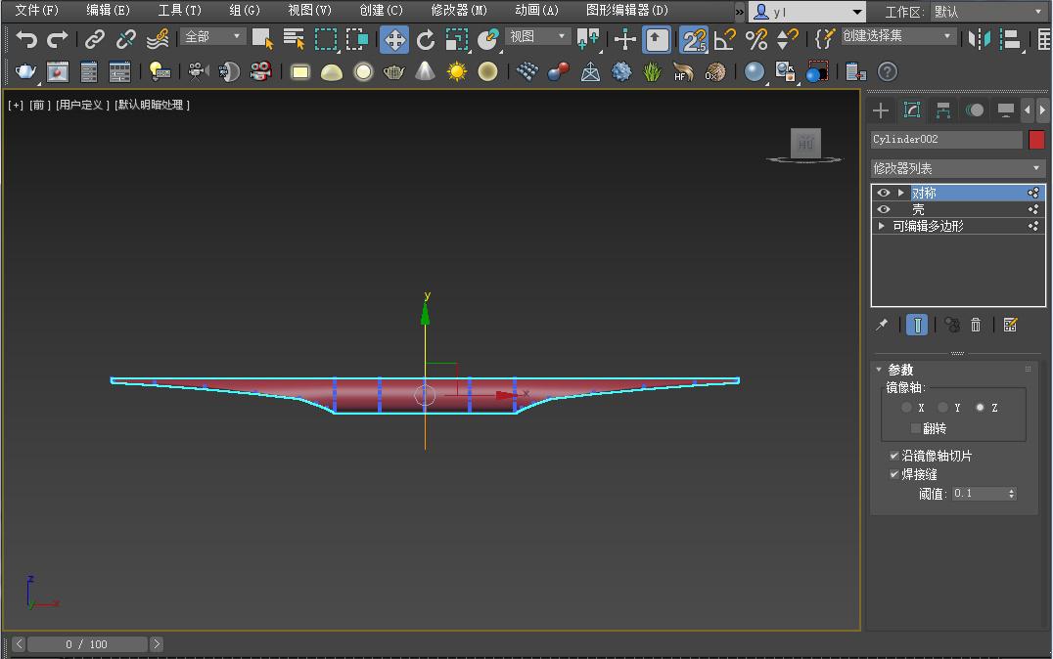Viewport: 1053px width, 659px height.
Task: Activate Select and Rotate tool
Action: click(426, 39)
